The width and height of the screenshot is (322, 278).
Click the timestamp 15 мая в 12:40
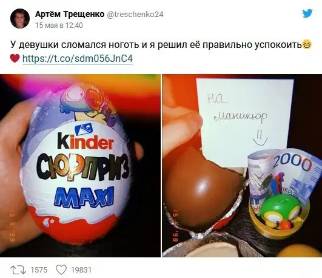[59, 25]
